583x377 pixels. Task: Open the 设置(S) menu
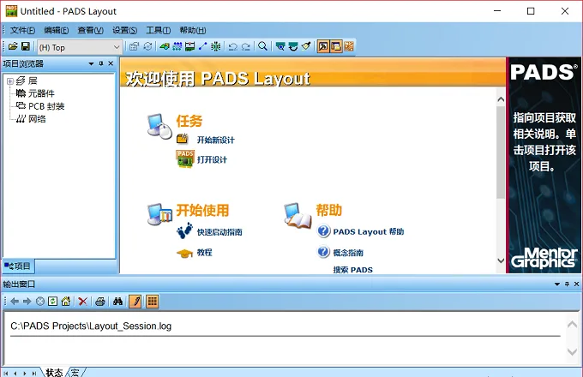click(x=124, y=30)
